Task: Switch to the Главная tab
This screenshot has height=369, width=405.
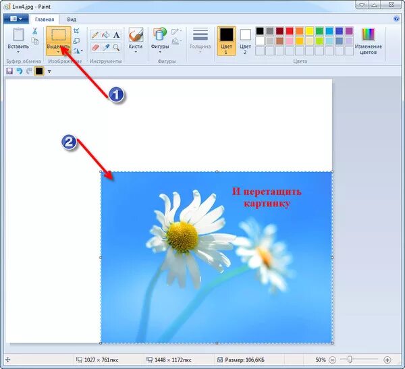Action: (45, 20)
